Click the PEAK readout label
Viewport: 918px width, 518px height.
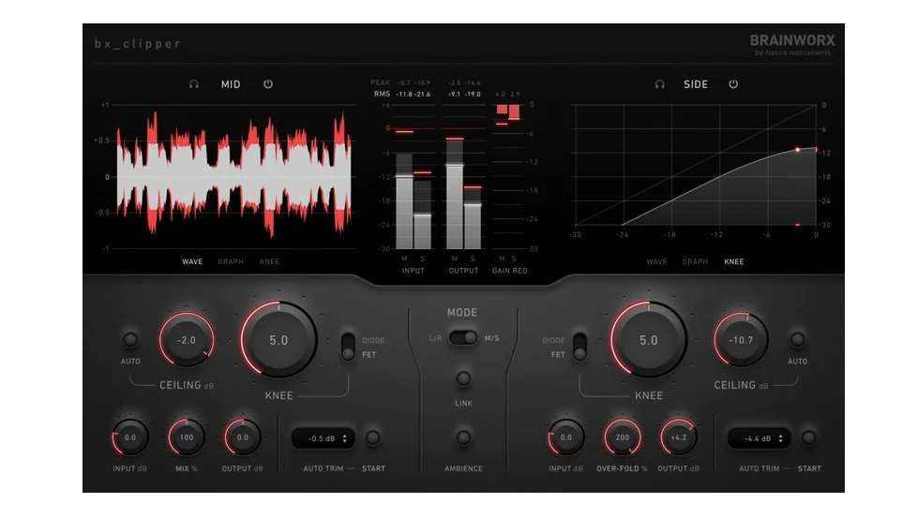tap(380, 82)
